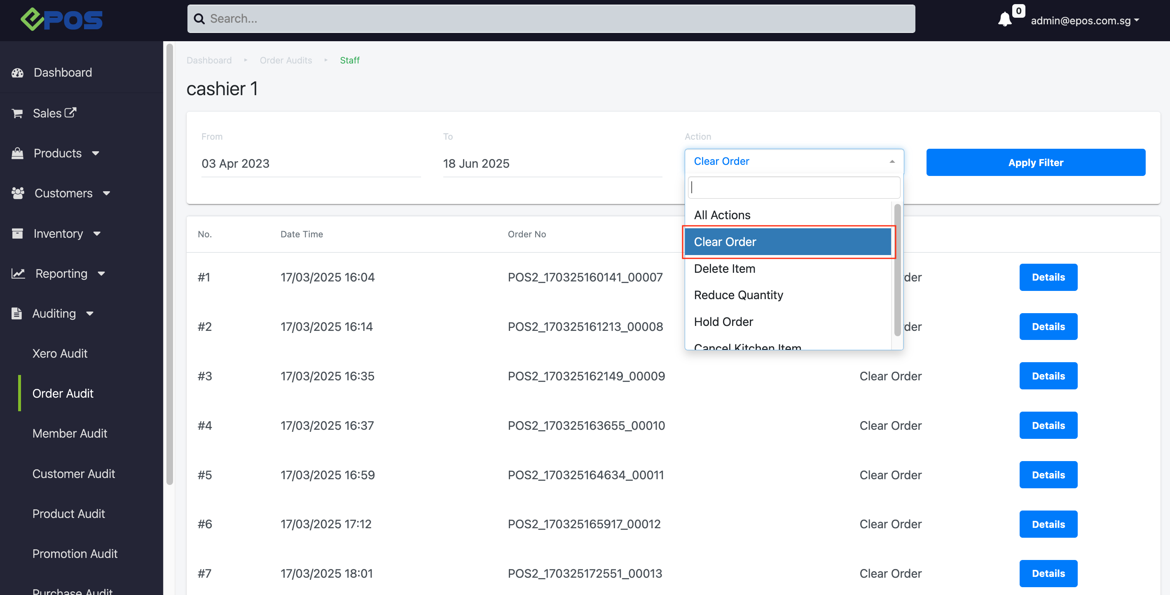The width and height of the screenshot is (1170, 595).
Task: Click the Customers group icon
Action: (x=18, y=193)
